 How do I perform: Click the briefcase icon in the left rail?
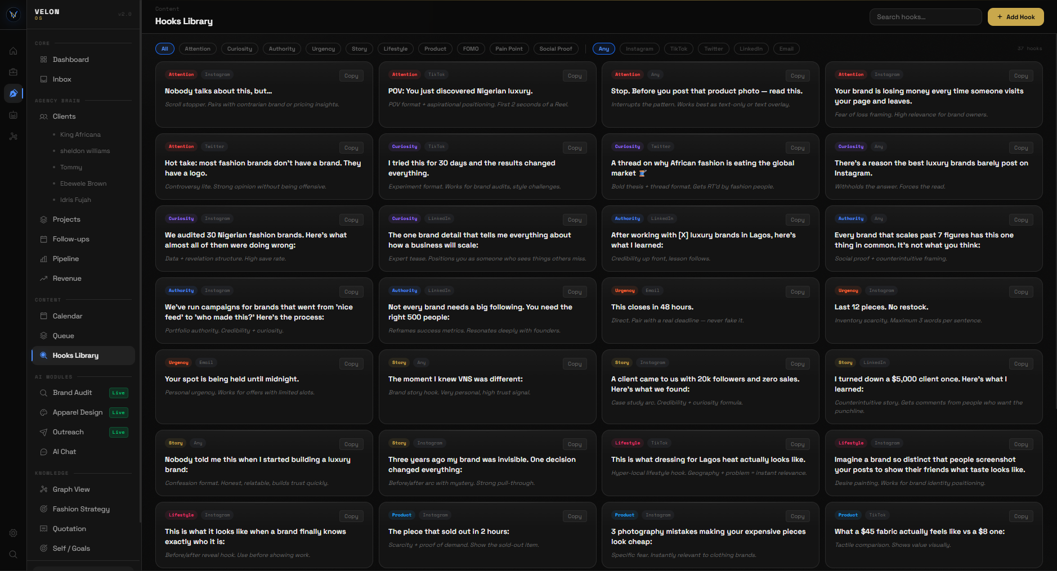14,72
